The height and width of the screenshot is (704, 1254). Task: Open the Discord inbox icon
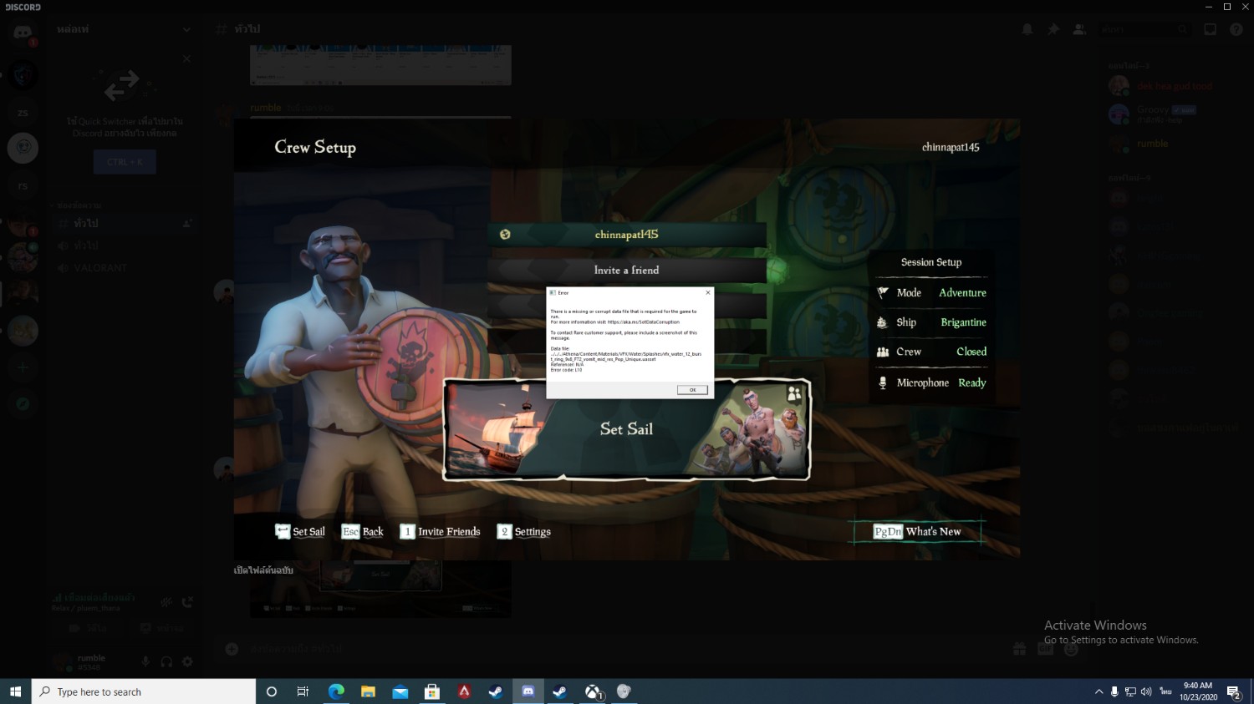tap(1210, 29)
